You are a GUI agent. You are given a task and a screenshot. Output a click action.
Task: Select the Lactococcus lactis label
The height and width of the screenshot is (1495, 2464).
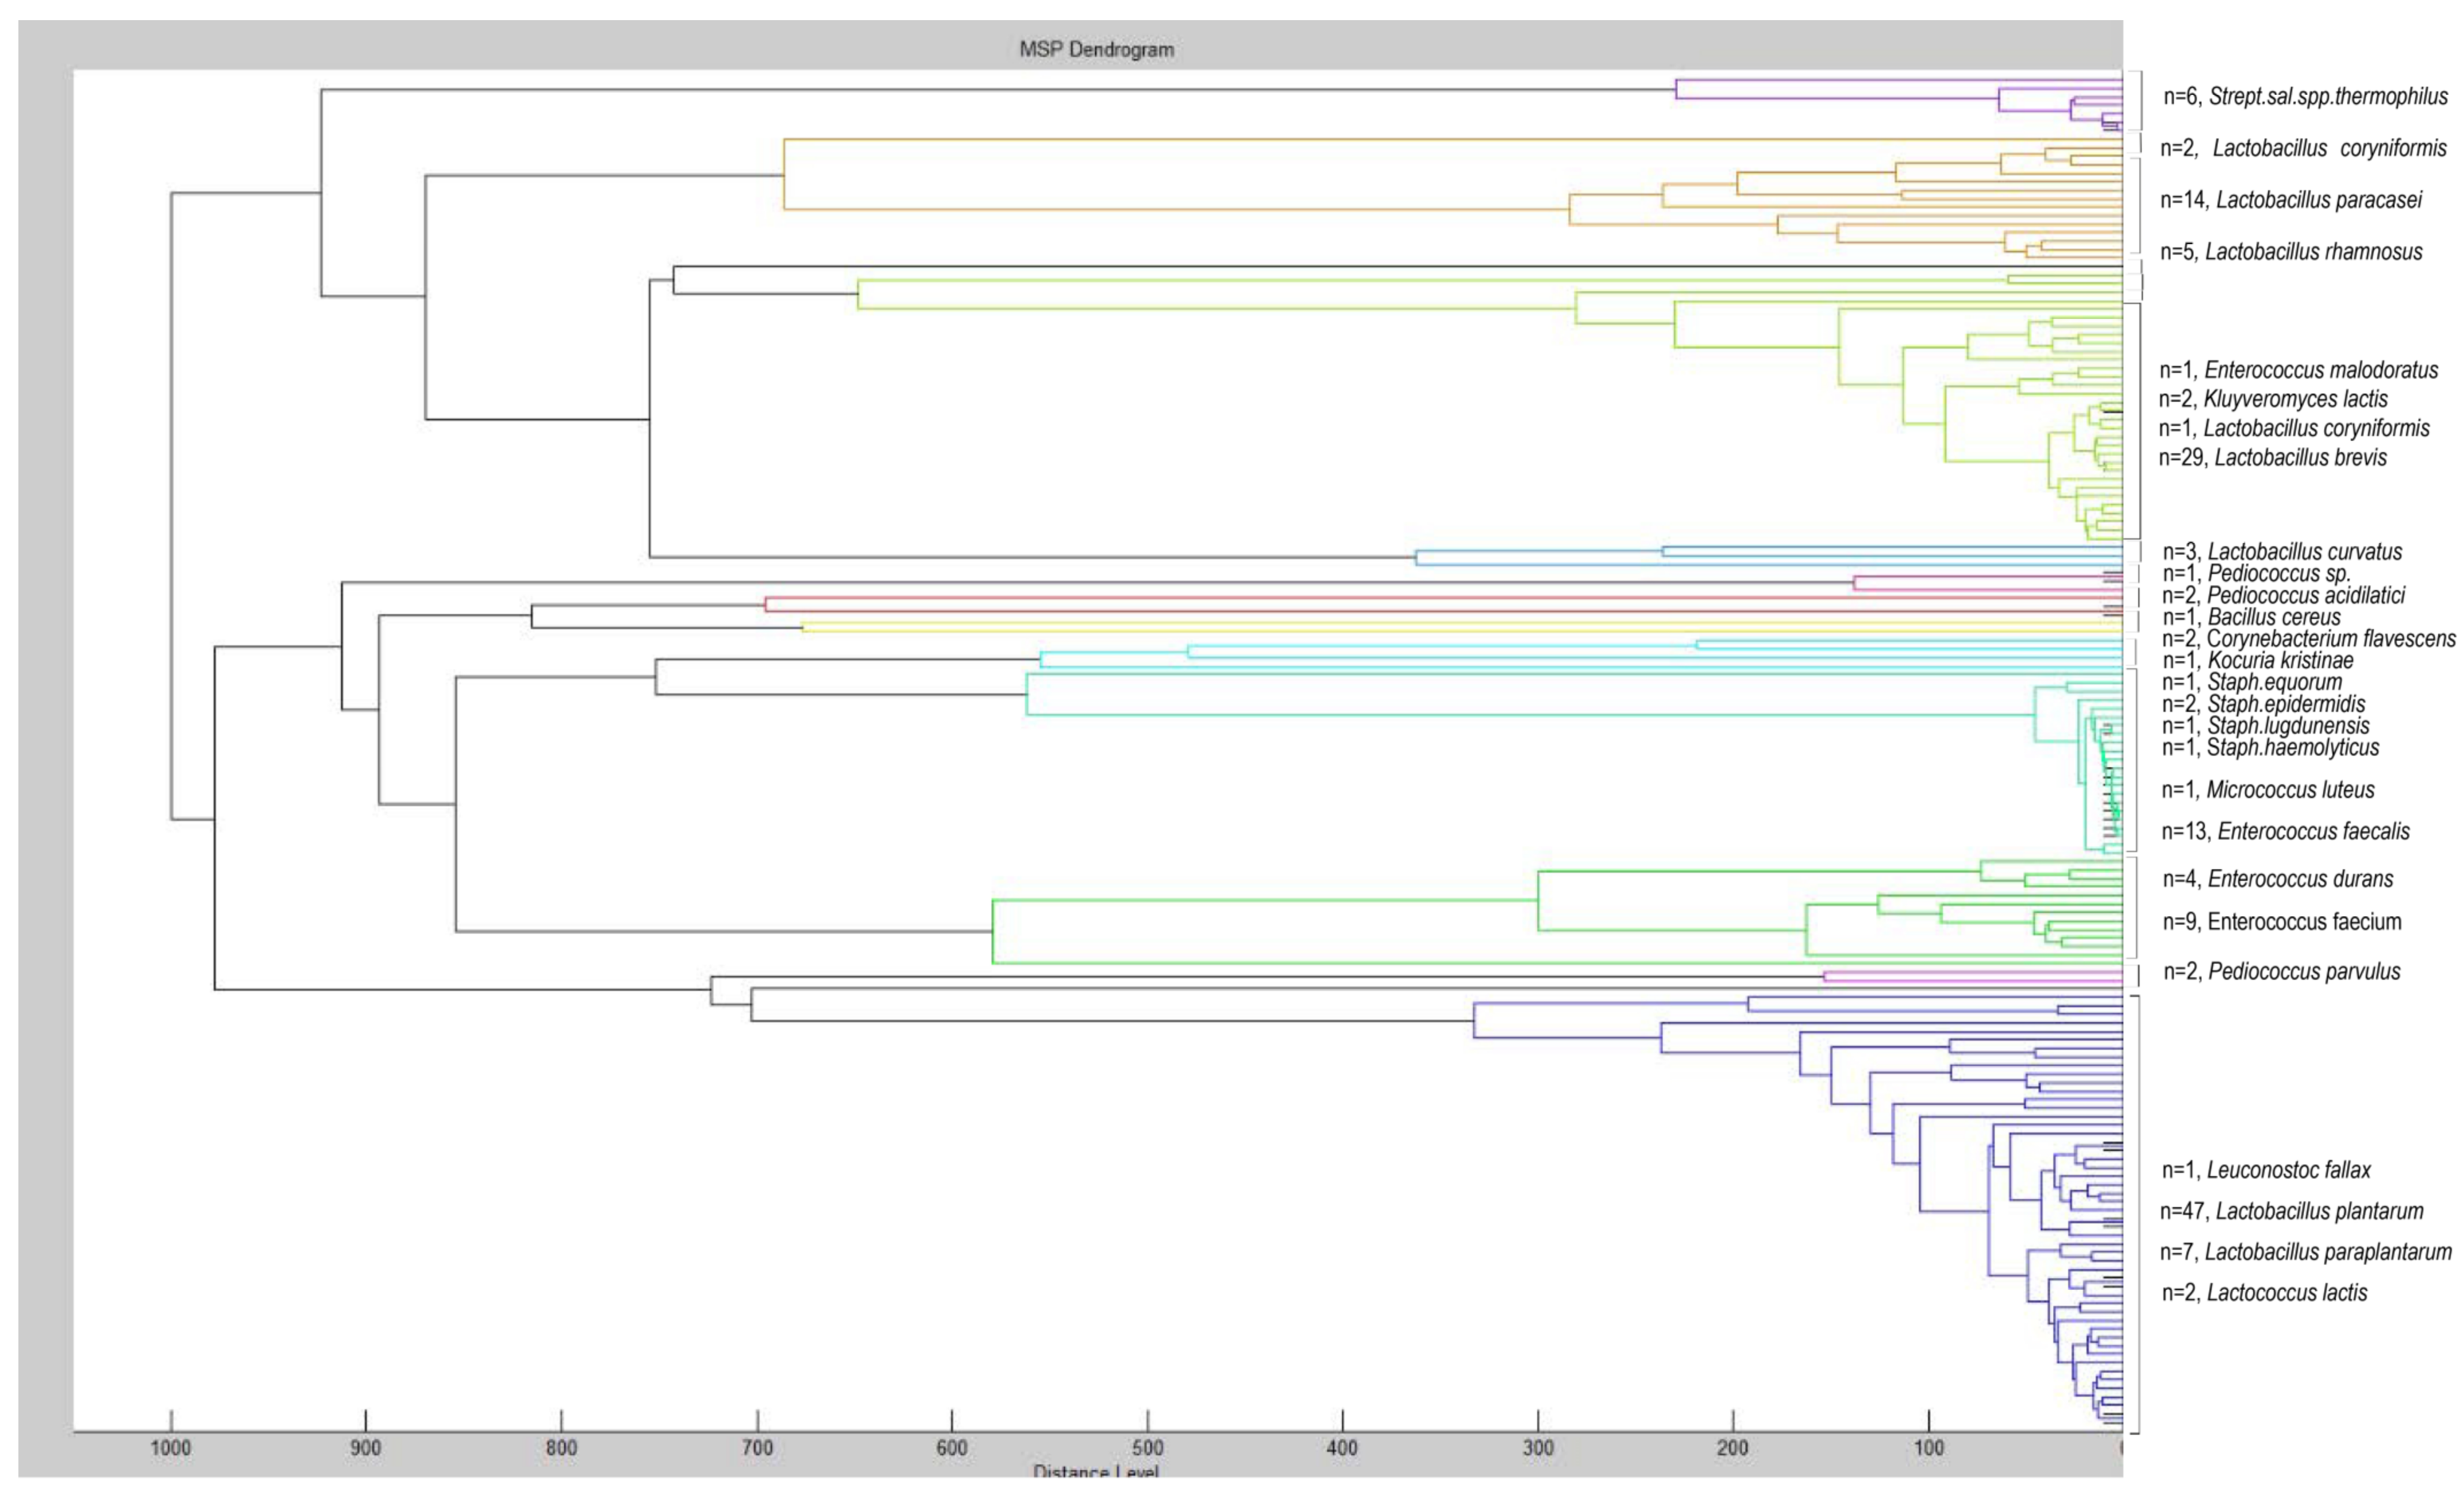(x=2264, y=1293)
